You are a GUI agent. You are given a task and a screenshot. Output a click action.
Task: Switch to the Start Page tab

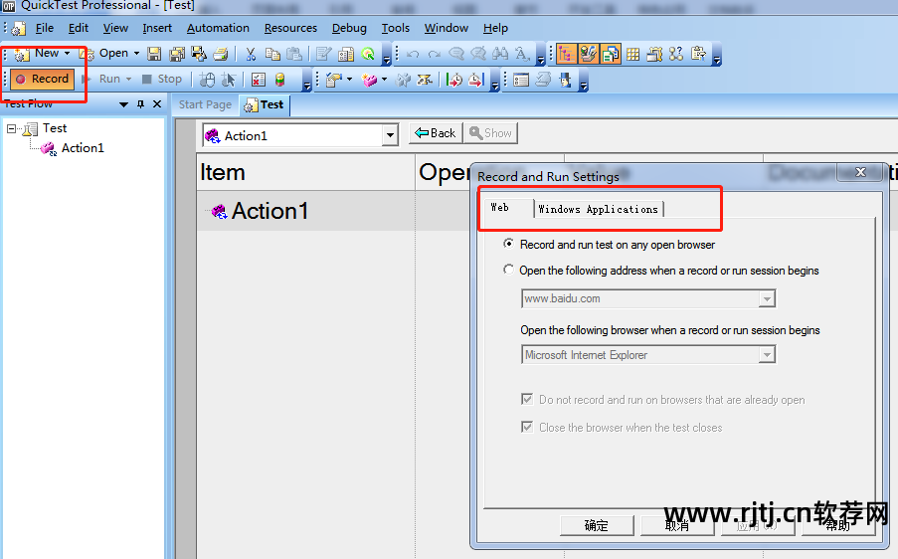point(205,104)
